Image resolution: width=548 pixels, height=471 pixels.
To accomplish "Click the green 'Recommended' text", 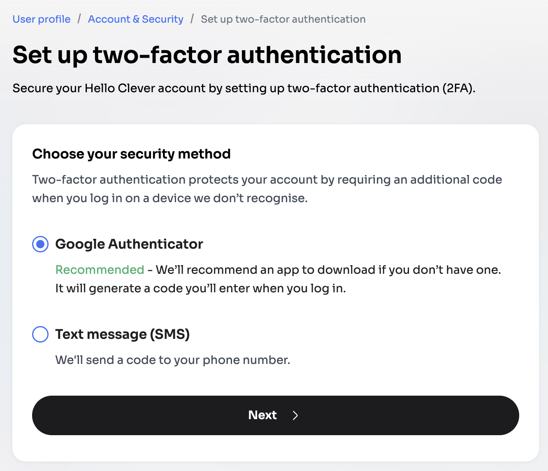I will (x=100, y=270).
